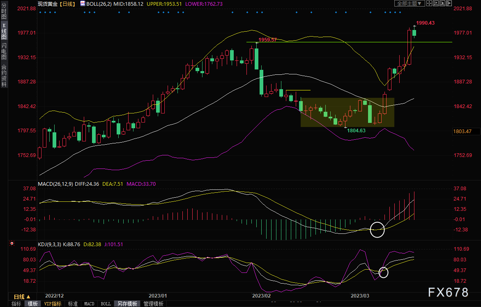Apply the BOLL template

coord(106,304)
